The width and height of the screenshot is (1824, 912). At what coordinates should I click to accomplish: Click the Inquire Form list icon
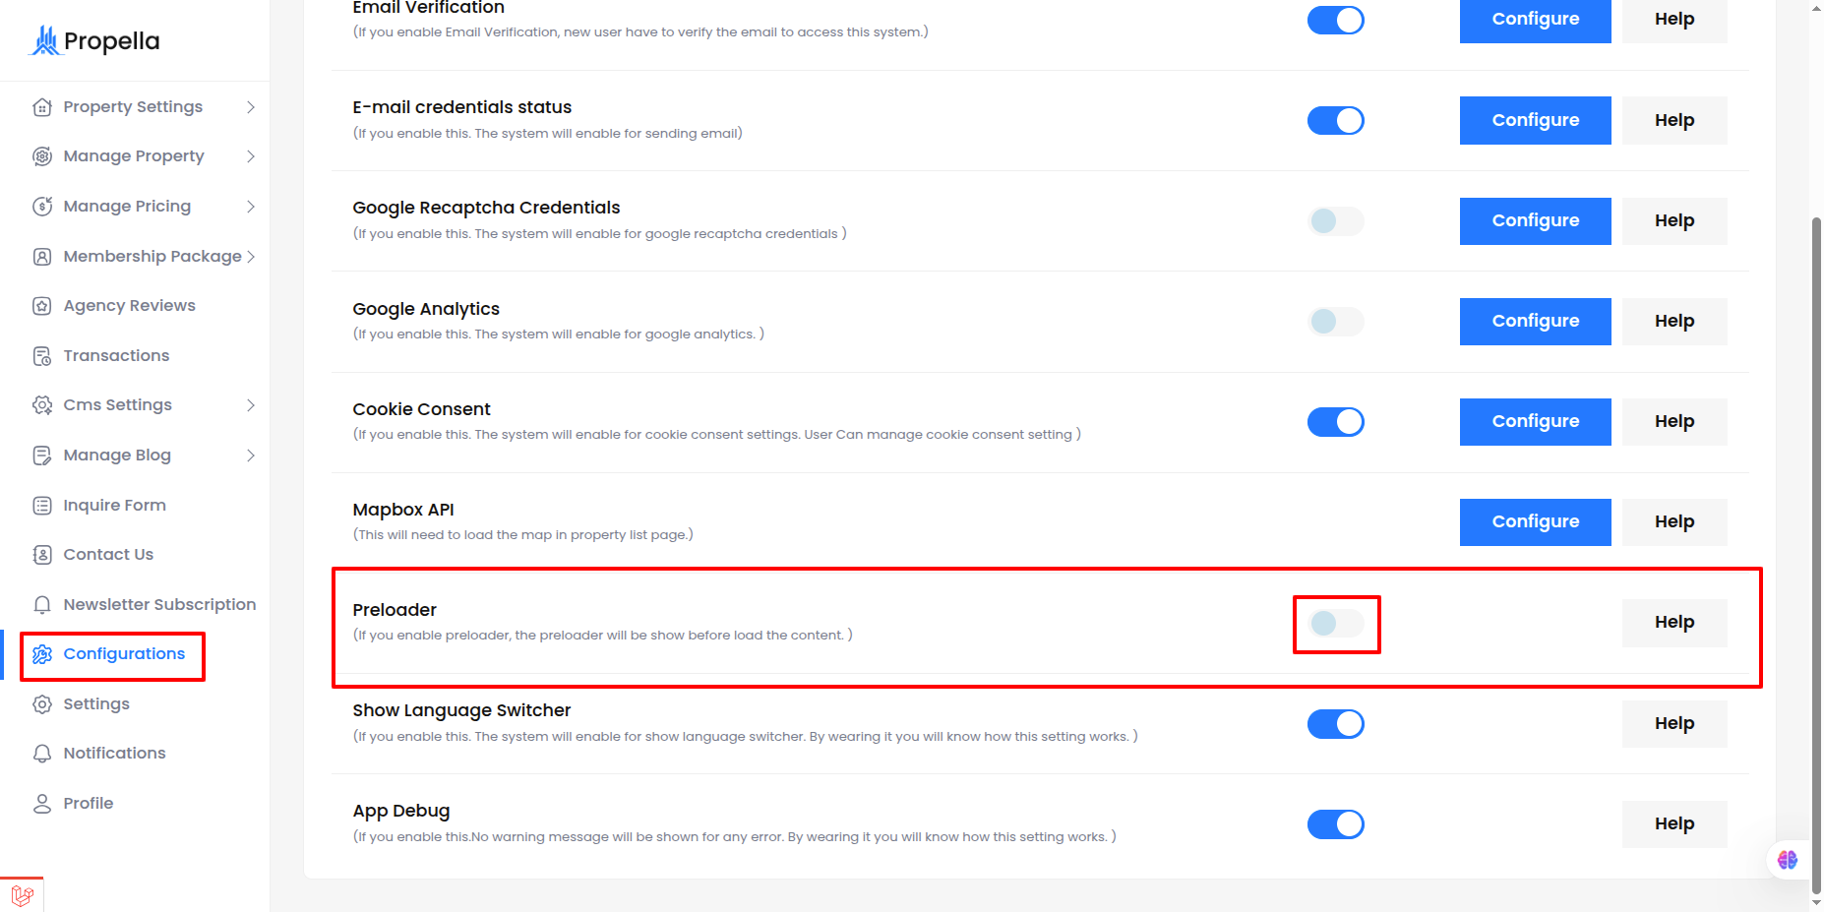(42, 506)
